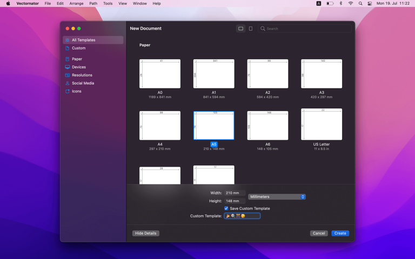Open the File menu
This screenshot has width=415, height=259.
(x=48, y=3)
